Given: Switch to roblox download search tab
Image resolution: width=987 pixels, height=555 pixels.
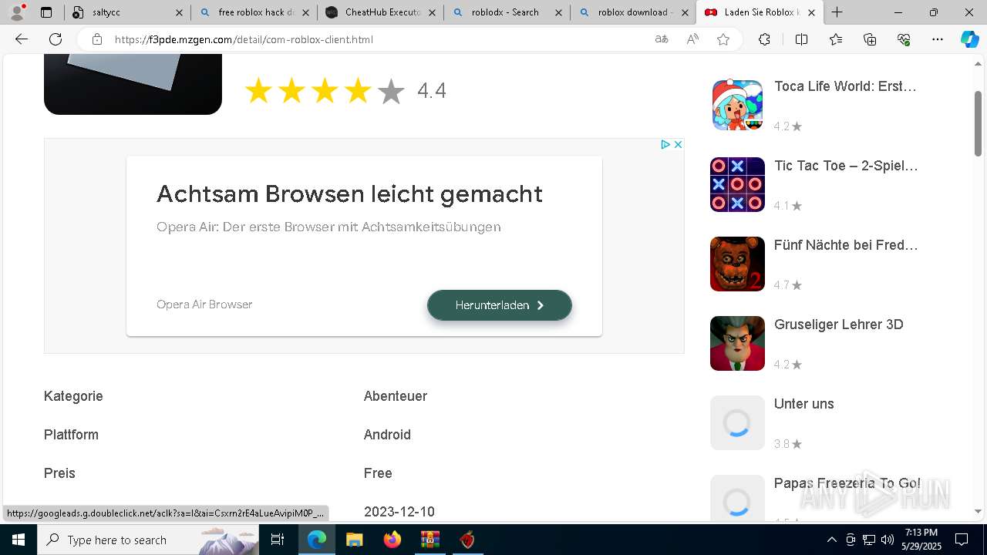Looking at the screenshot, I should click(633, 12).
